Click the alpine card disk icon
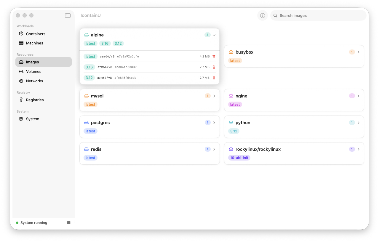 pos(87,35)
